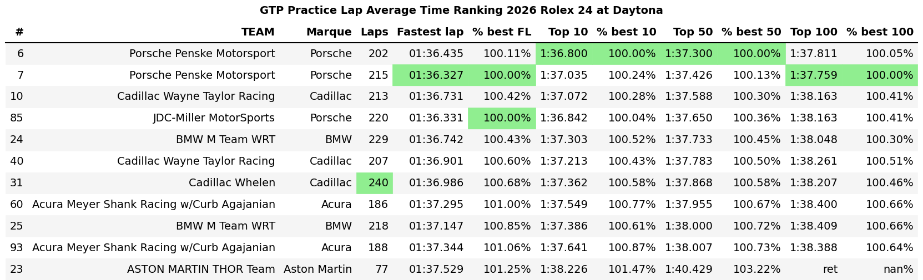The width and height of the screenshot is (923, 280).
Task: Click the Marque column header
Action: [x=329, y=32]
